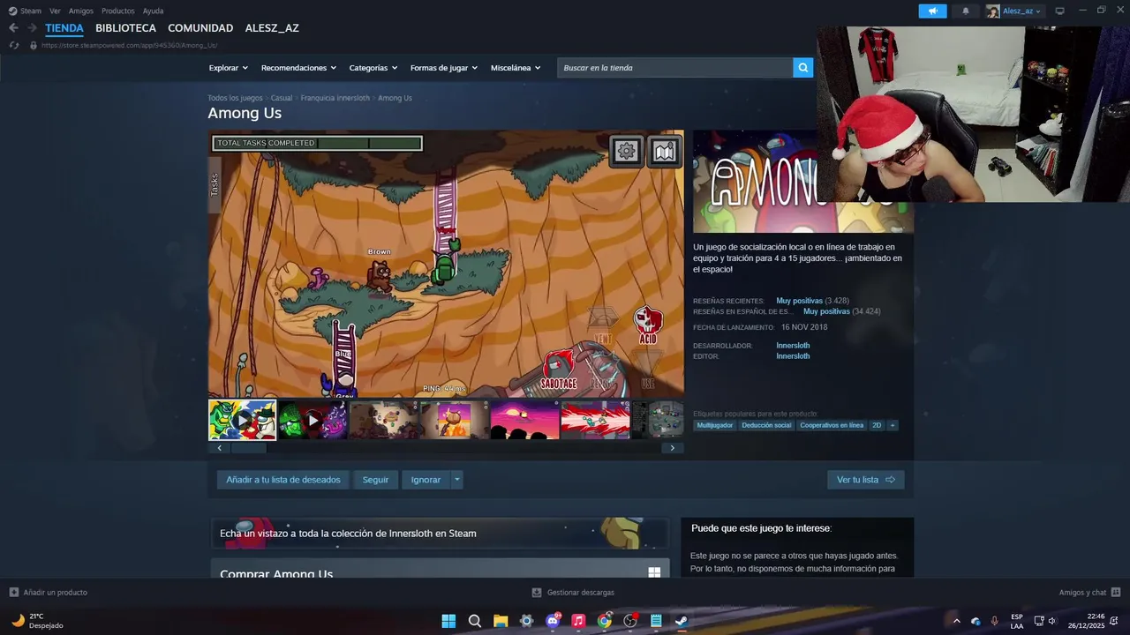This screenshot has height=635, width=1130.
Task: Open File Explorer from taskbar
Action: click(x=501, y=621)
